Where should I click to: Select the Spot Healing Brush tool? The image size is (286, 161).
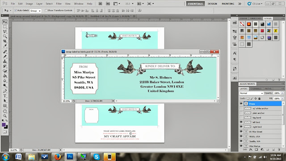5,52
